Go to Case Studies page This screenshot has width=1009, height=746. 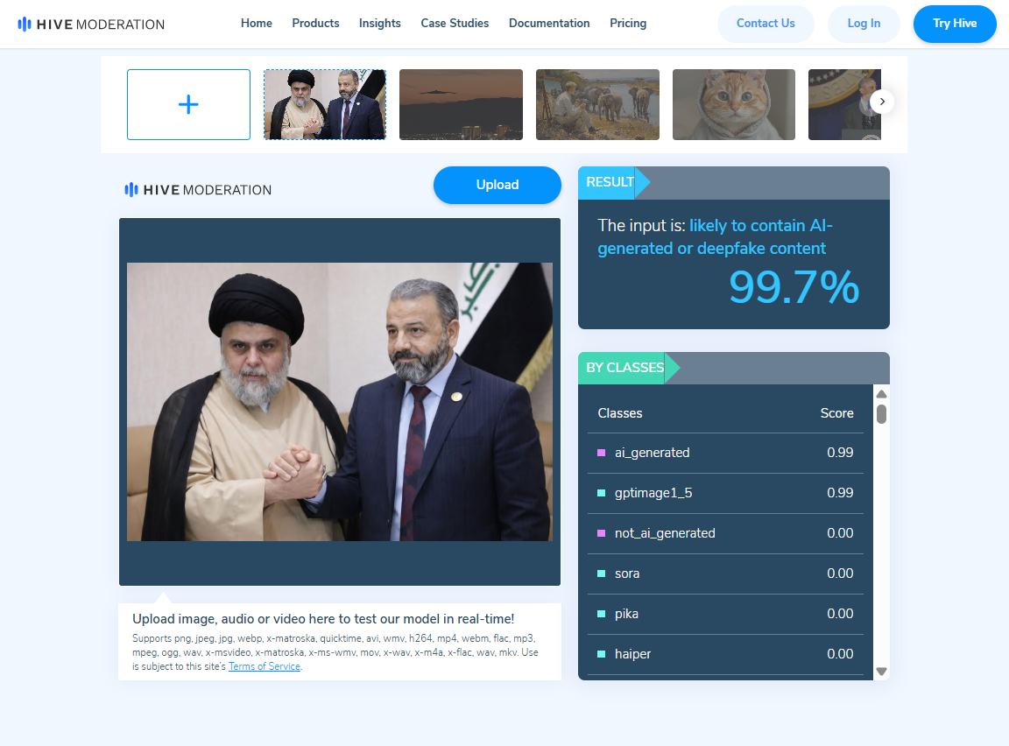click(455, 23)
